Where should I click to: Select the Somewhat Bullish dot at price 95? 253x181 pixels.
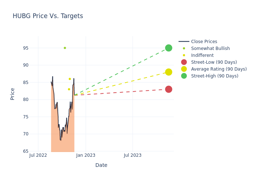click(x=65, y=48)
